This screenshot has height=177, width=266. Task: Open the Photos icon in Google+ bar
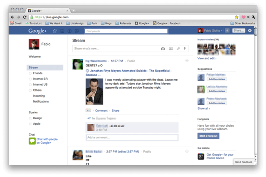pyautogui.click(x=62, y=31)
